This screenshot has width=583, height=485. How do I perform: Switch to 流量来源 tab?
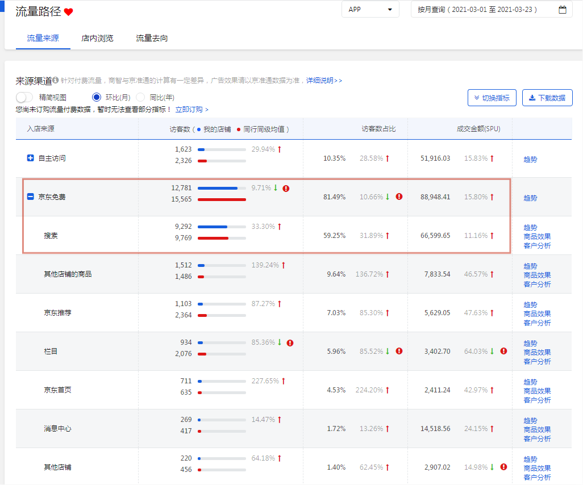[43, 38]
